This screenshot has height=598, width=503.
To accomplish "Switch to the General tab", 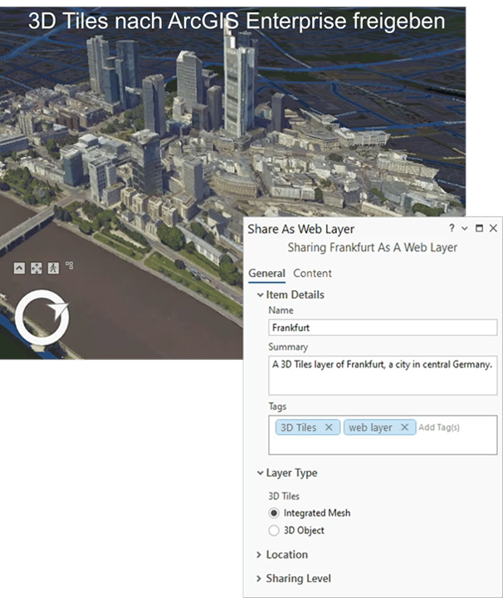I will (266, 274).
